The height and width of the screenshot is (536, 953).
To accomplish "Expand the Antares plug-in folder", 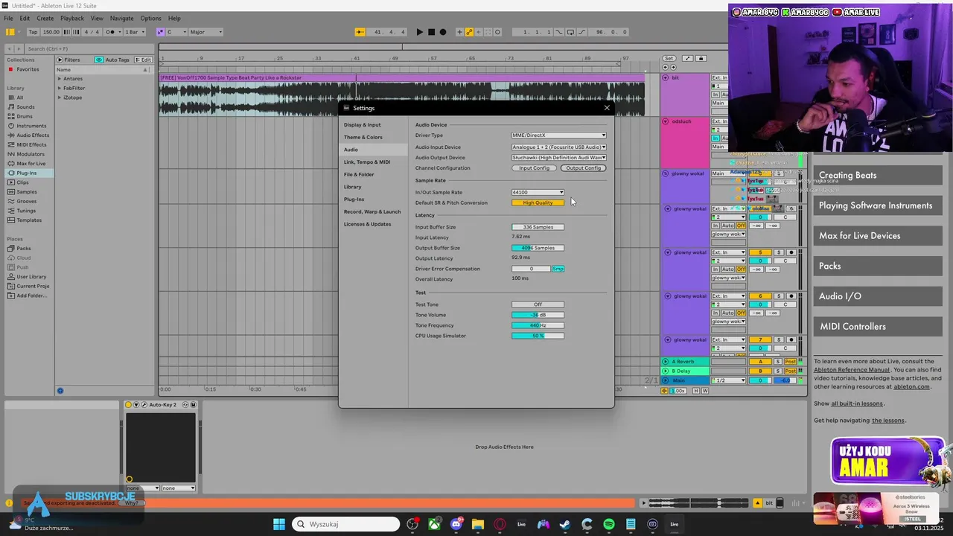I will [x=60, y=78].
